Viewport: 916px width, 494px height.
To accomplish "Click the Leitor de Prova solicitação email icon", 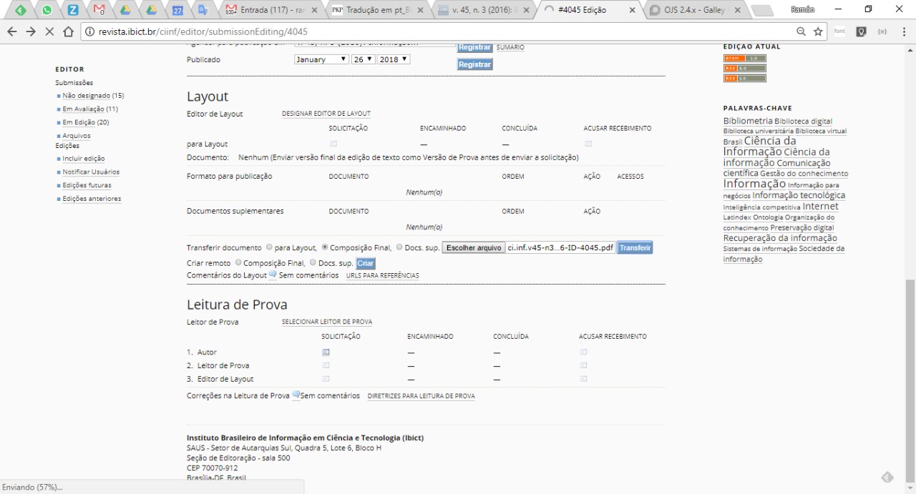I will point(326,365).
